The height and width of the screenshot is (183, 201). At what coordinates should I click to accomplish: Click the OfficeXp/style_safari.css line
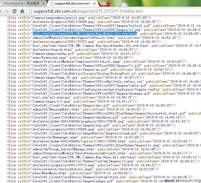(x=104, y=81)
